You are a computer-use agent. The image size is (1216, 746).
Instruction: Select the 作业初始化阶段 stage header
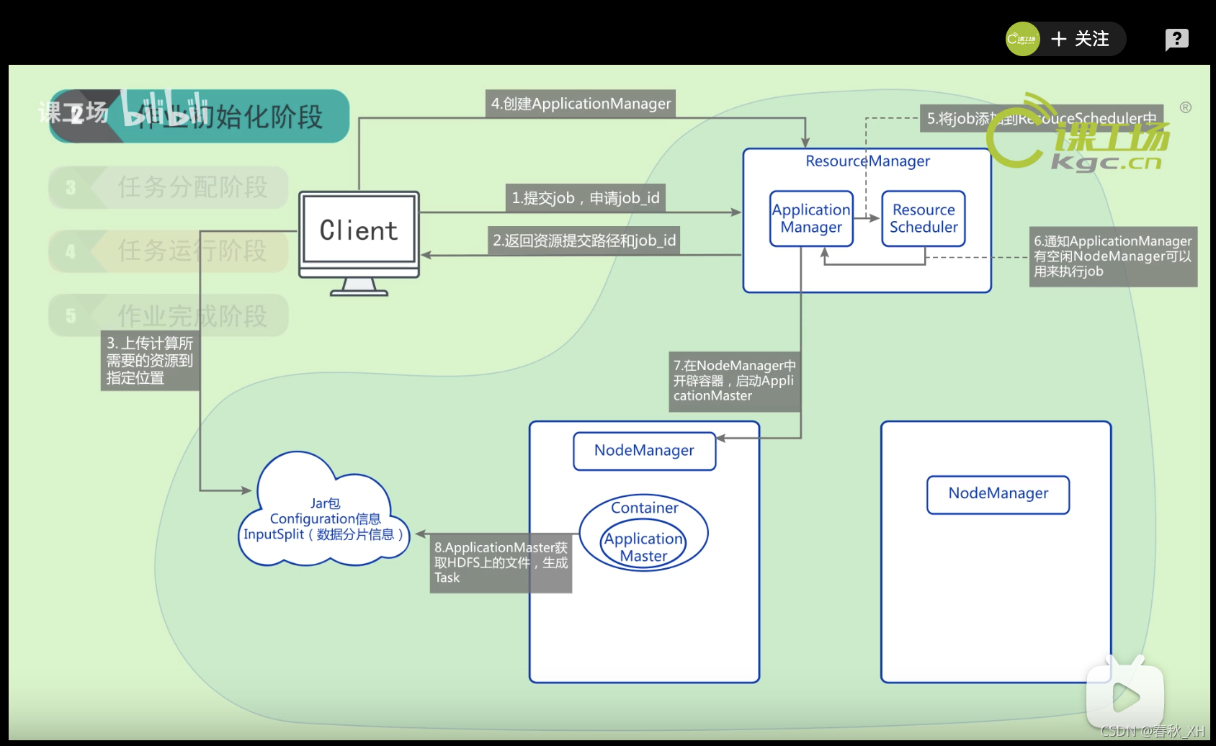[x=200, y=116]
